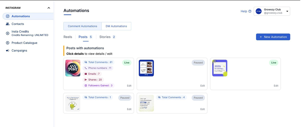Click the Campaigns megaphone icon
Viewport: 301px width, 127px height.
coord(8,50)
